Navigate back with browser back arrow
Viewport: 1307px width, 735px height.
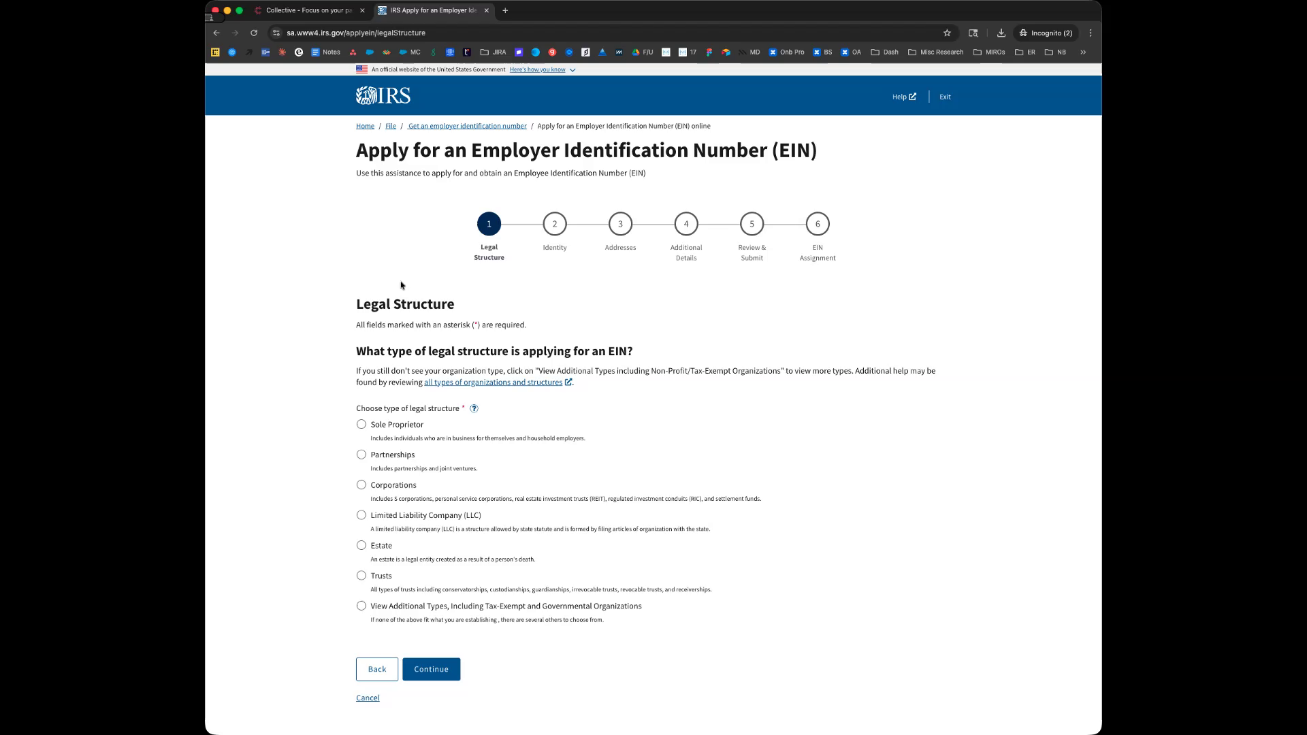tap(216, 33)
